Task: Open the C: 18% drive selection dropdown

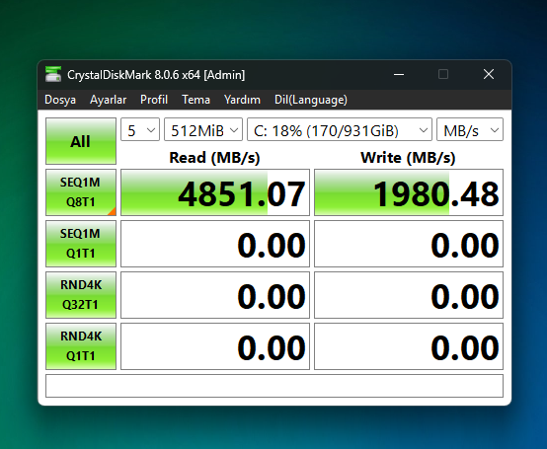Action: [x=340, y=129]
